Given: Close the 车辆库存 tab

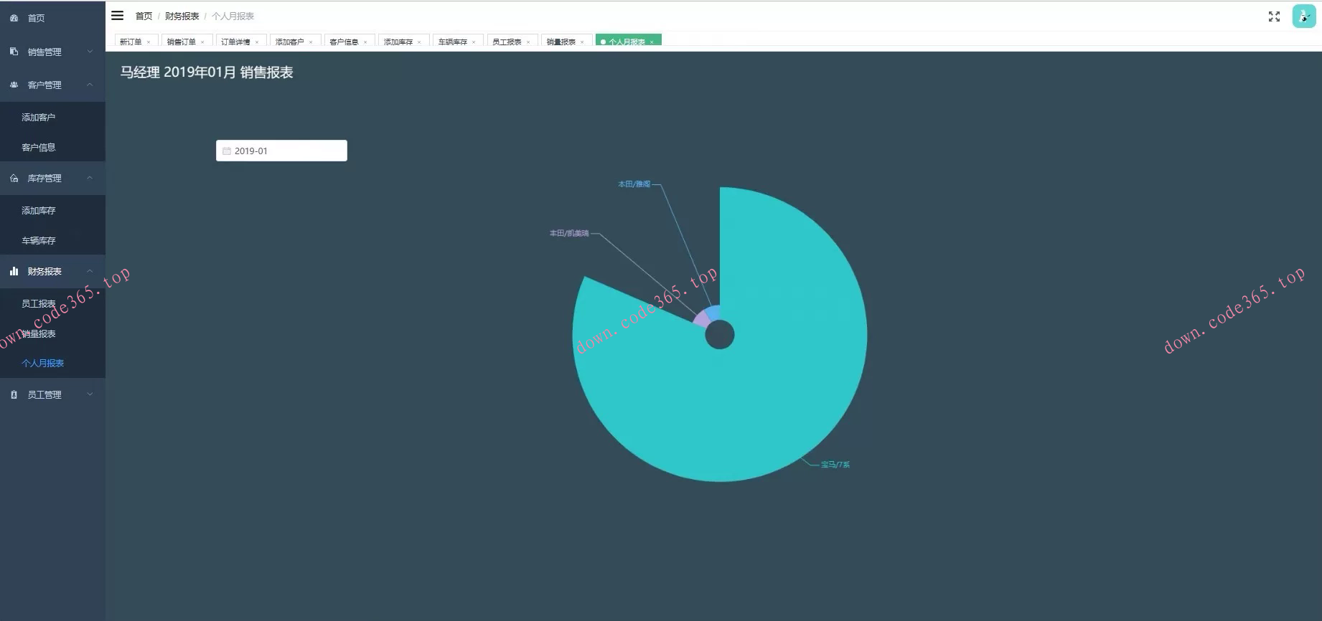Looking at the screenshot, I should click(x=474, y=42).
